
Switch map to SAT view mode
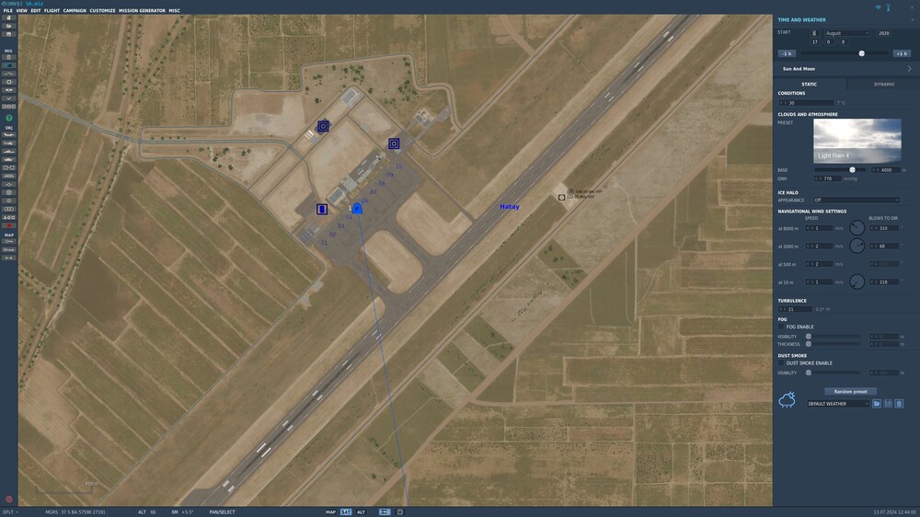tap(346, 512)
